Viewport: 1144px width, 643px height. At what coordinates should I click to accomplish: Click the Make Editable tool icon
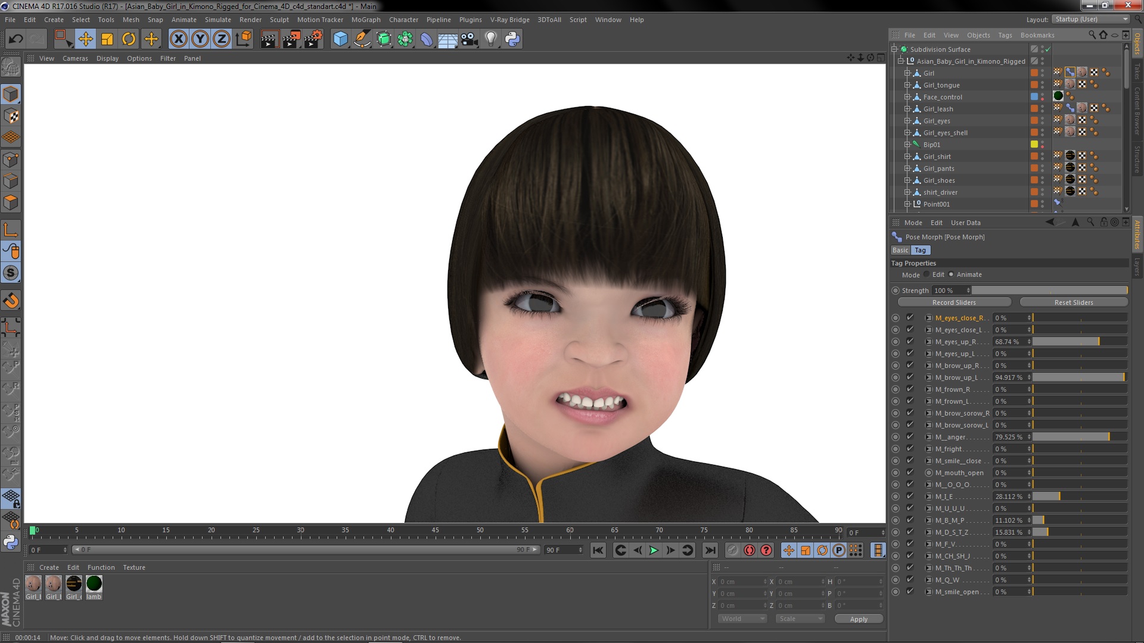[11, 67]
